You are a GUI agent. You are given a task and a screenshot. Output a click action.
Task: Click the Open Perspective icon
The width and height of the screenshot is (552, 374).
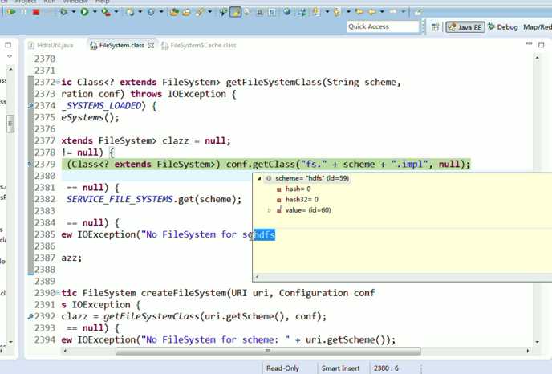tap(435, 27)
